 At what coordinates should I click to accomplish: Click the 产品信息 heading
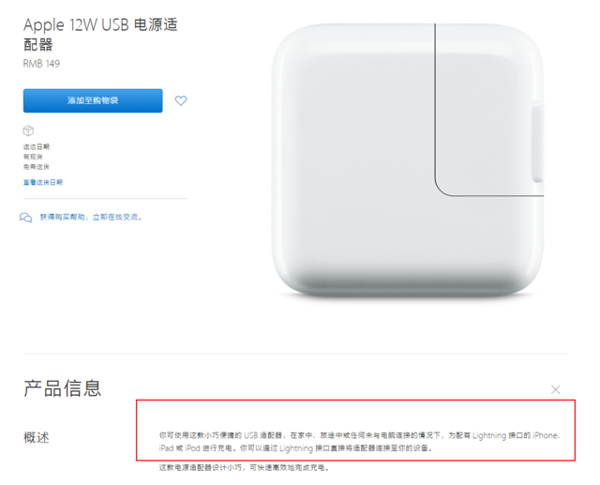[62, 388]
